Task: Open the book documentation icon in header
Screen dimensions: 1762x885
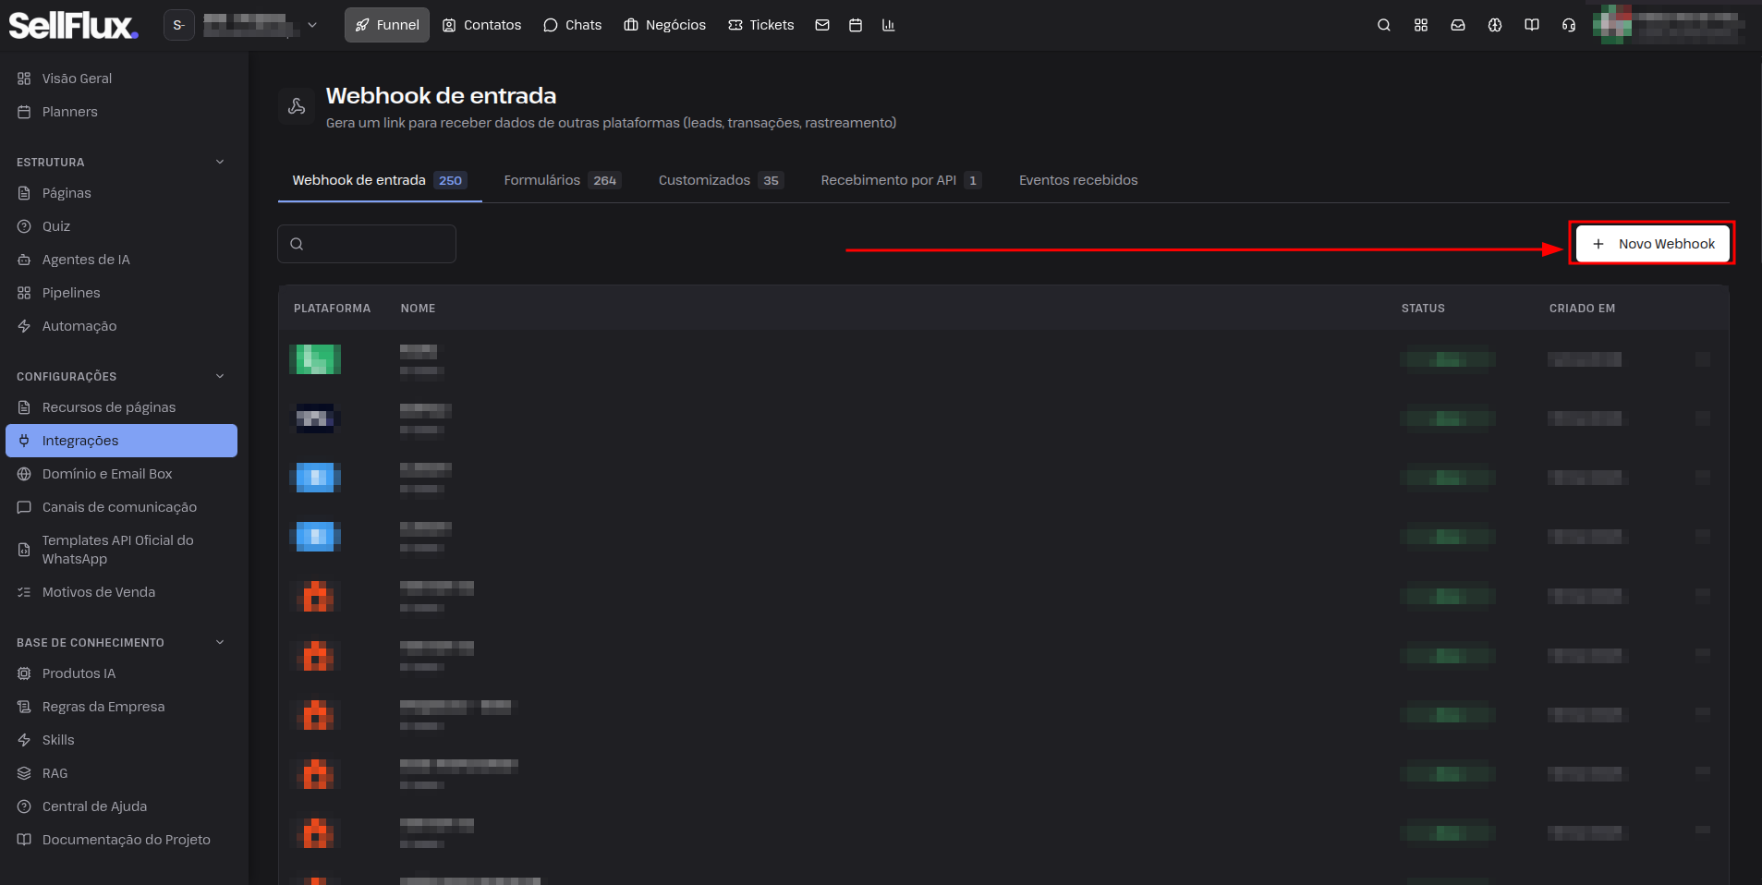Action: point(1532,25)
